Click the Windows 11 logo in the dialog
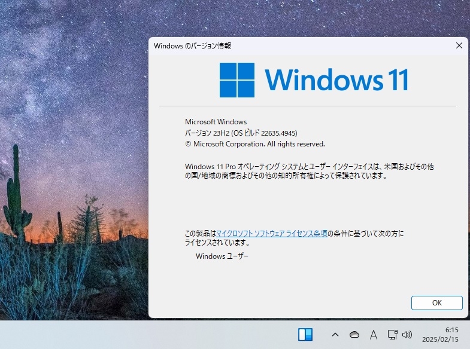 click(314, 80)
